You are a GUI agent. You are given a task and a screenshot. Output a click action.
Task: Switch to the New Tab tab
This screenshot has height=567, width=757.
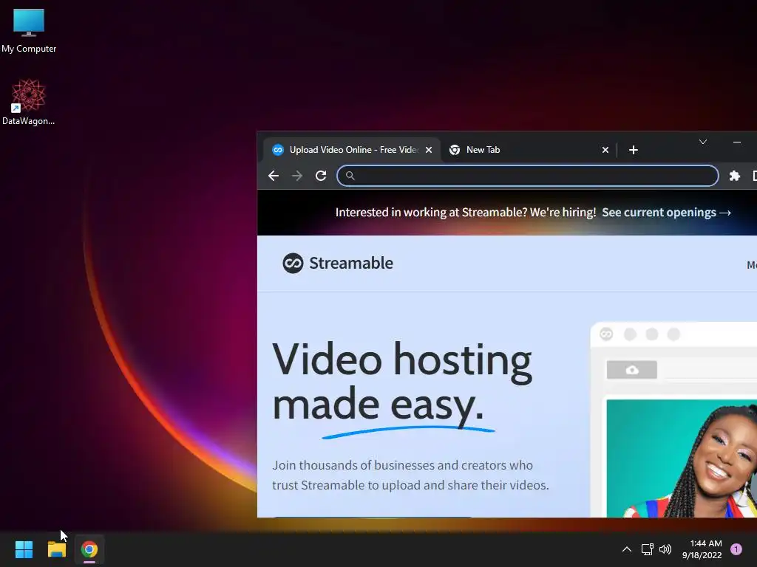[x=529, y=150]
